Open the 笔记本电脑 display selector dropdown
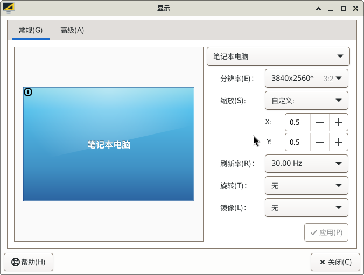 [278, 56]
